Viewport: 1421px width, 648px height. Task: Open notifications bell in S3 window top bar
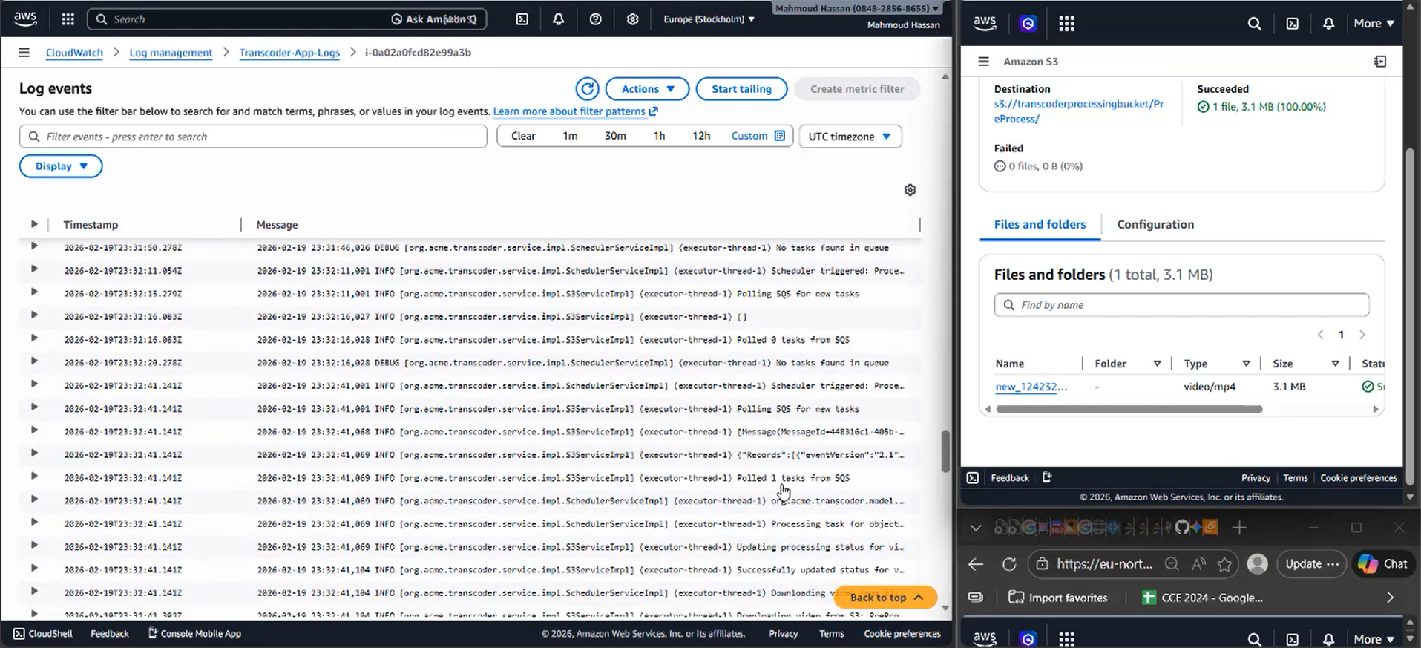tap(1328, 24)
